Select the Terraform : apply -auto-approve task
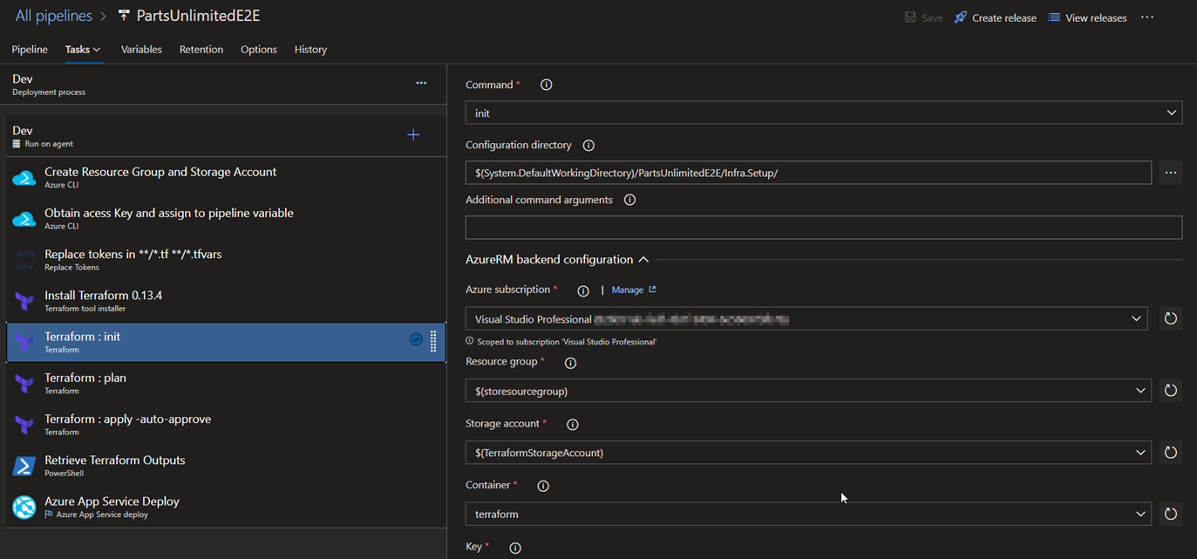Image resolution: width=1197 pixels, height=559 pixels. click(x=226, y=425)
